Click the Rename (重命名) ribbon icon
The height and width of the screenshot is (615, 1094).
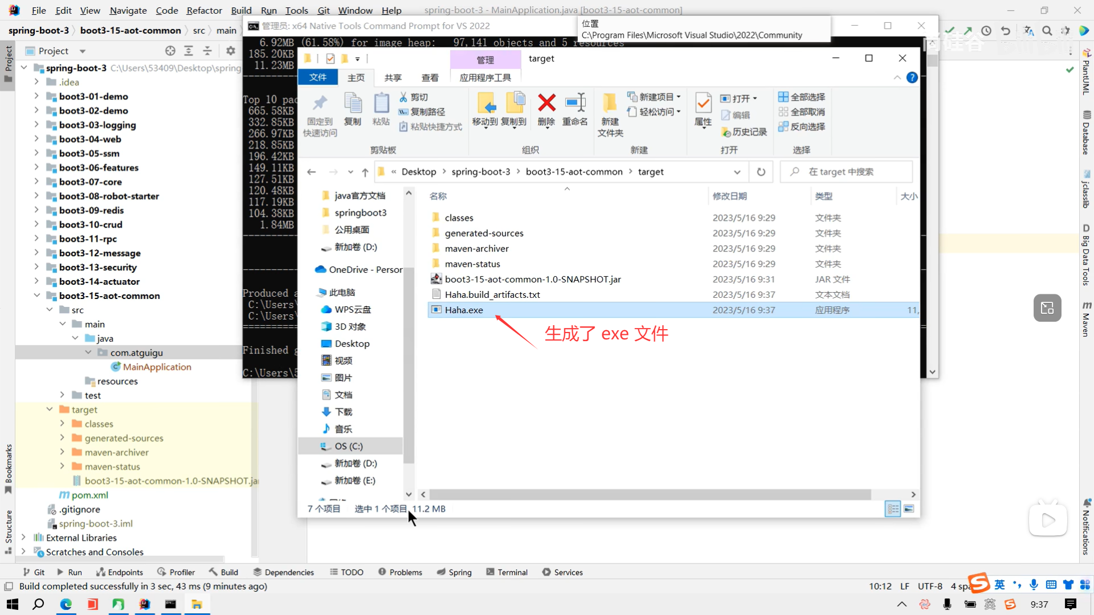(x=574, y=104)
